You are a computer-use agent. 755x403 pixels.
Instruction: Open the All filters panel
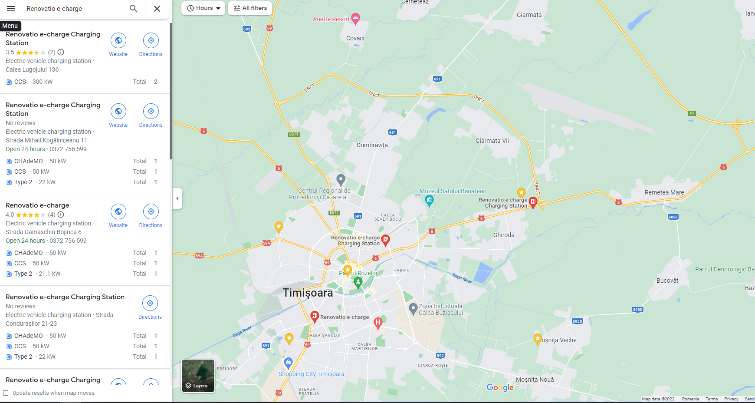(x=250, y=8)
